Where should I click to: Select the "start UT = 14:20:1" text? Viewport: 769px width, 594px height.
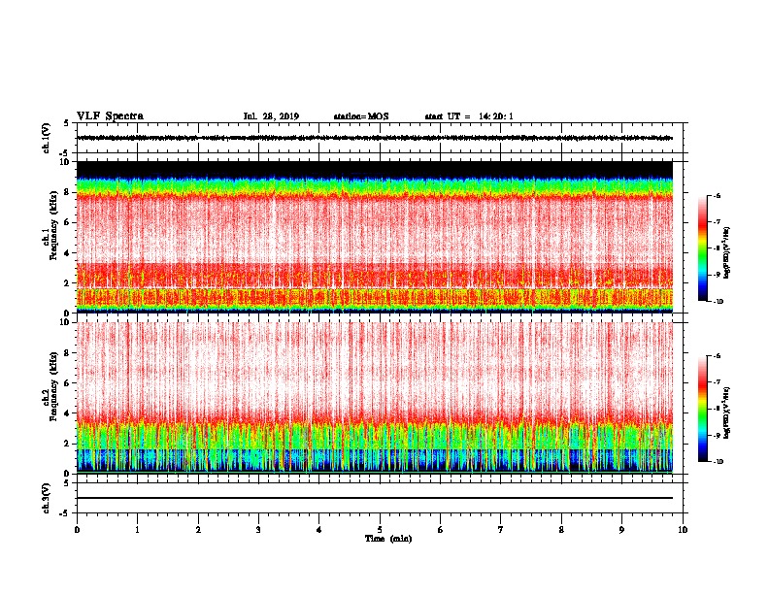point(469,116)
